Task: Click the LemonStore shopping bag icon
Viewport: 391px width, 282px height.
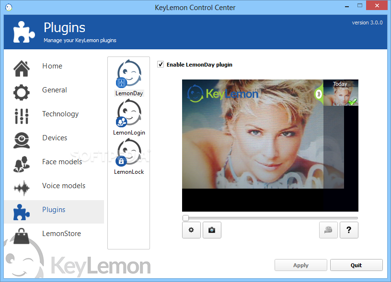Action: (22, 236)
